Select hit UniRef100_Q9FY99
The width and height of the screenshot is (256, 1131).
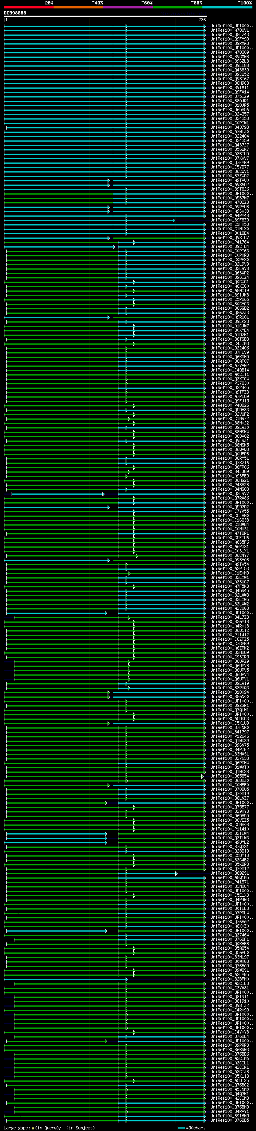tap(230, 39)
